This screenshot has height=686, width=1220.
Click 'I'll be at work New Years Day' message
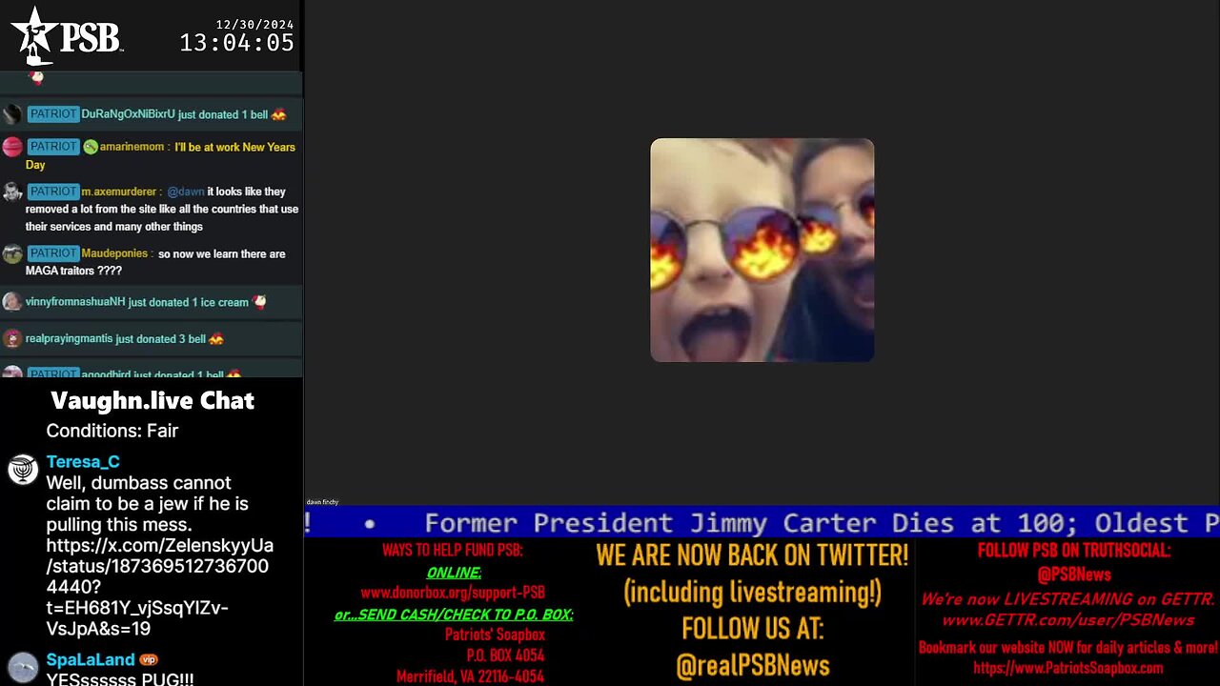tap(160, 155)
